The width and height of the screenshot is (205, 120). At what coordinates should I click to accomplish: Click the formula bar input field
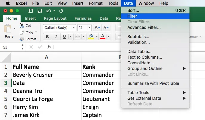click(87, 47)
